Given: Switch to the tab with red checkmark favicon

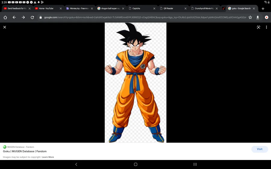Looking at the screenshot, I should pyautogui.click(x=223, y=8).
